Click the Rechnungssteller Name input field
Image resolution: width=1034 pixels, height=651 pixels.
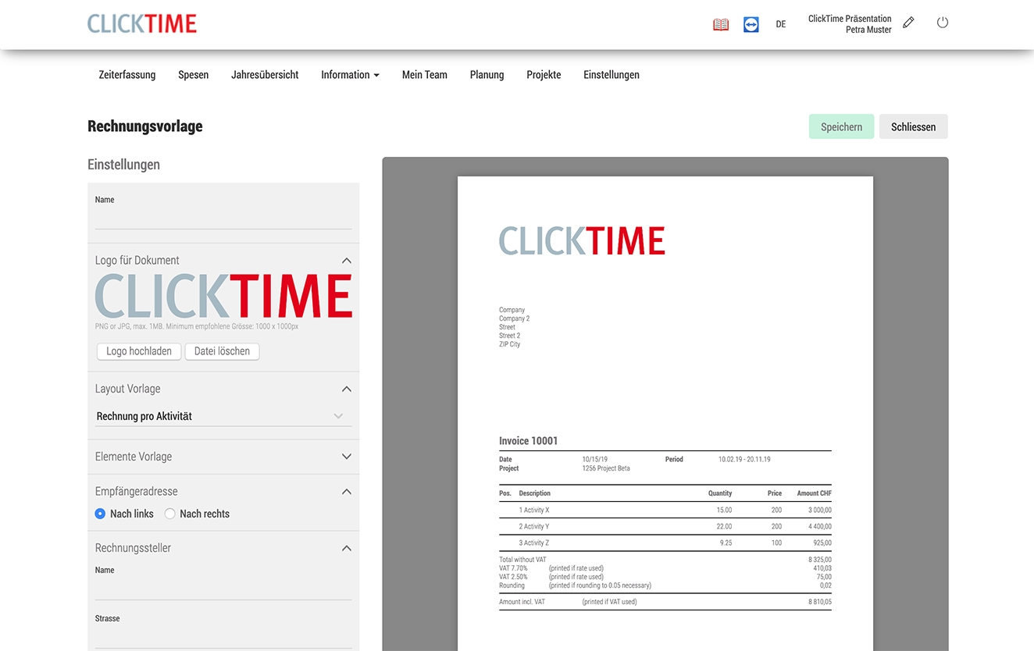click(x=223, y=589)
